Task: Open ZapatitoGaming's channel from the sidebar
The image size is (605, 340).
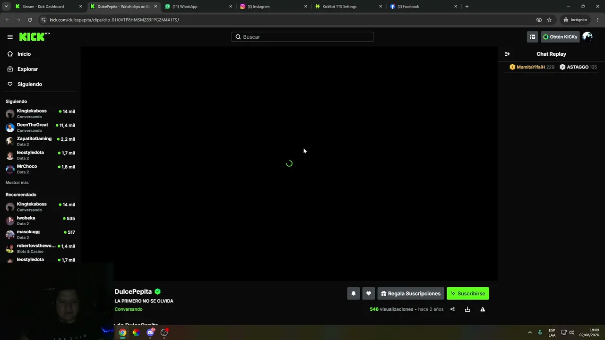Action: click(40, 141)
